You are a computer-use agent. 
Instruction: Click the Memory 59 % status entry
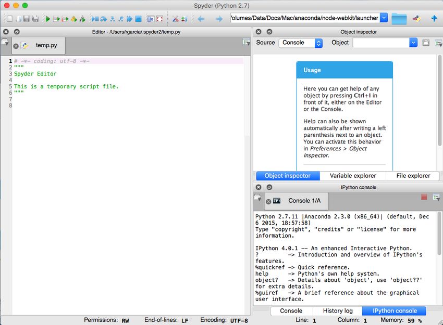point(401,320)
